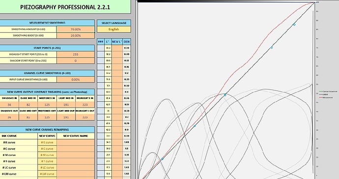Select Midtones In value 125
339x179 pixels.
[x=47, y=105]
